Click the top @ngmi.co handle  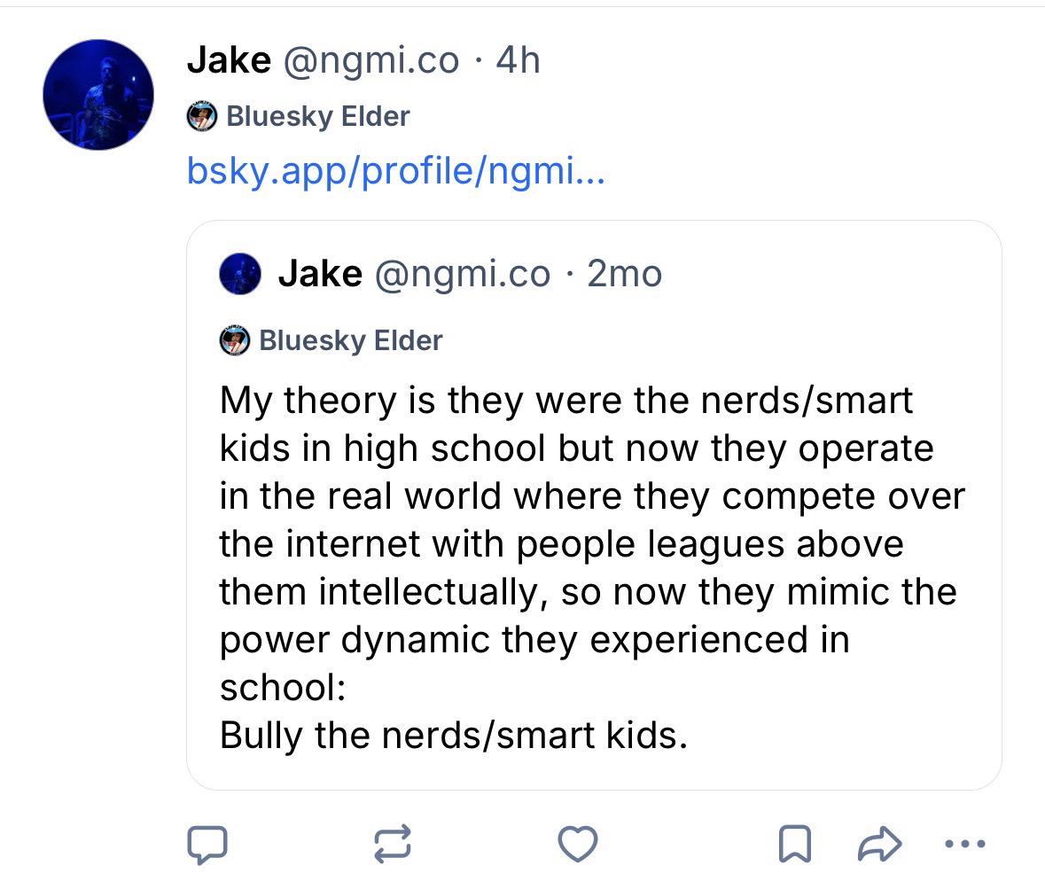click(370, 60)
